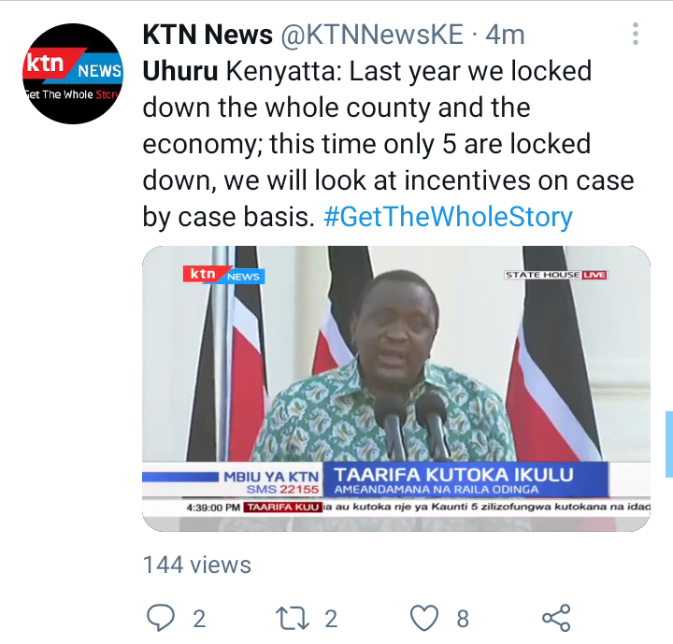This screenshot has height=644, width=673.
Task: Click the KTN News display name
Action: [x=208, y=35]
